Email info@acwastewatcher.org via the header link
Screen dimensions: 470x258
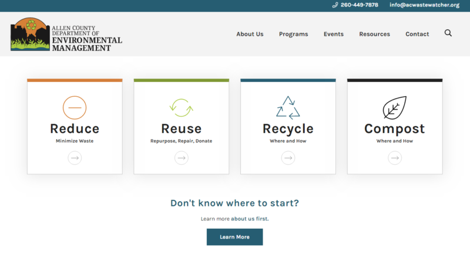click(x=424, y=5)
